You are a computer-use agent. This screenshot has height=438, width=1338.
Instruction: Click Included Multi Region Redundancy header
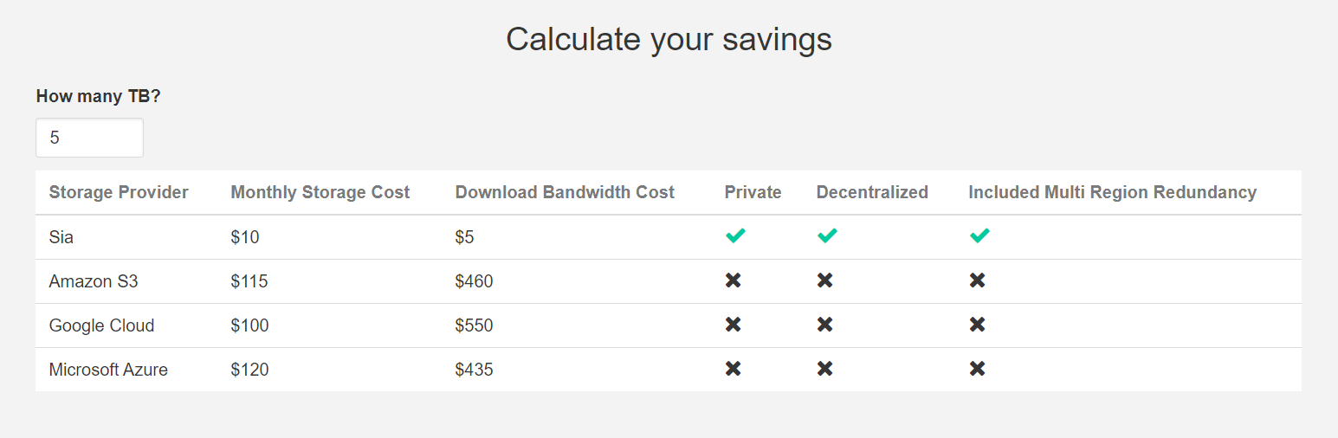pyautogui.click(x=1112, y=192)
